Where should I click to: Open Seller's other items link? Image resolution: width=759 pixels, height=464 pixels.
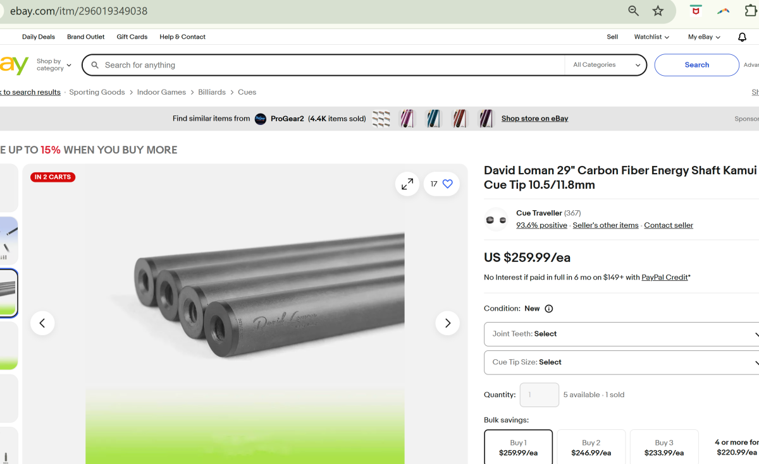(605, 225)
